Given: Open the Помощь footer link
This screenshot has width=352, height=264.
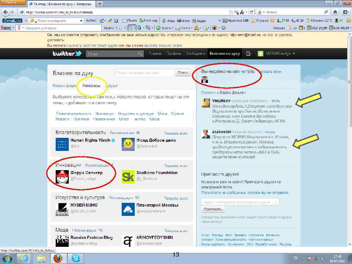Looking at the screenshot, I should 217,235.
